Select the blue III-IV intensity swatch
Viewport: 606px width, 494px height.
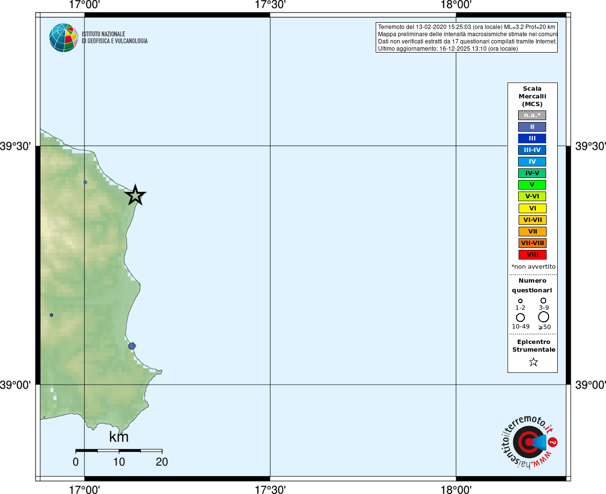pyautogui.click(x=532, y=150)
